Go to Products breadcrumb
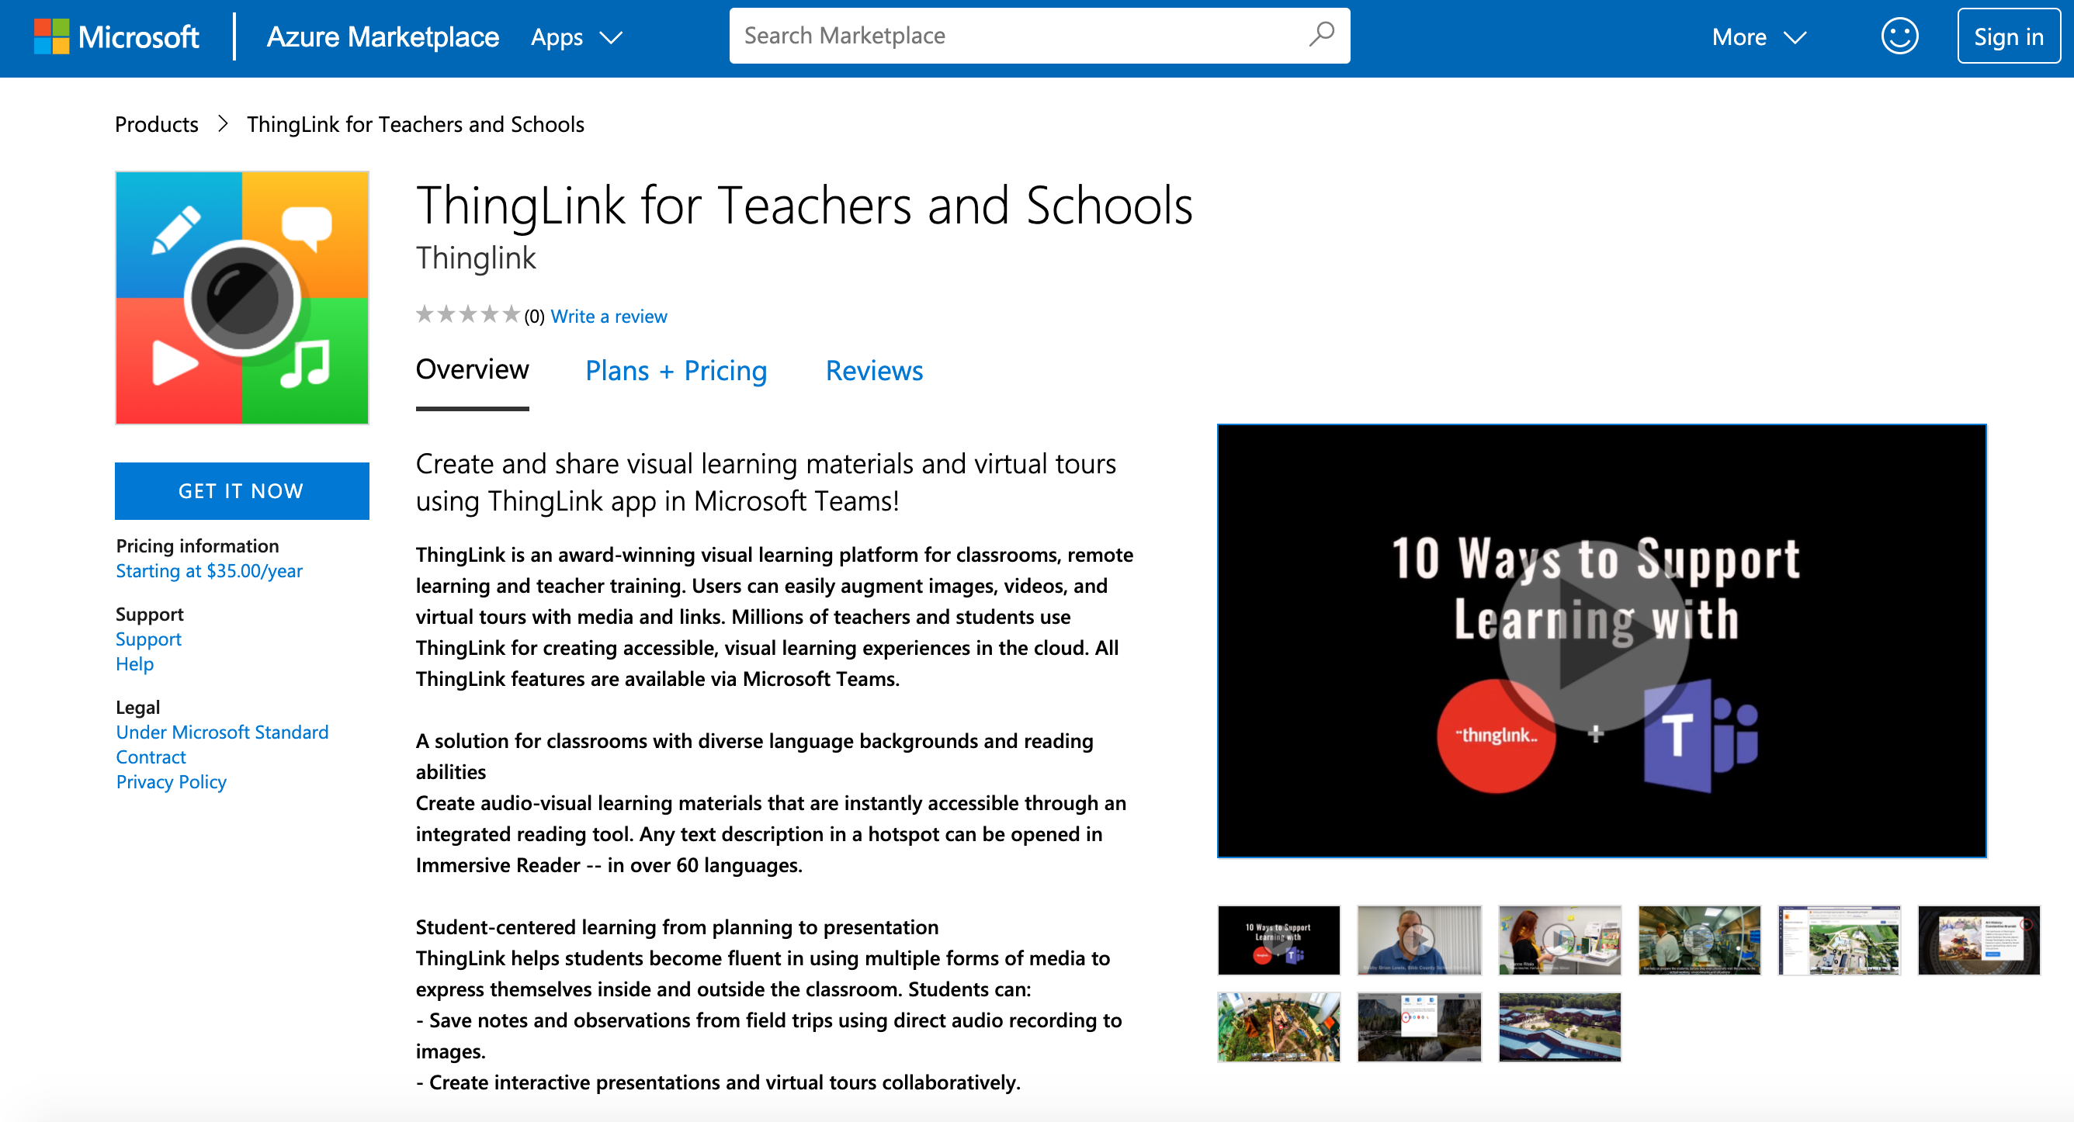Screen dimensions: 2074x1122 click(x=156, y=124)
